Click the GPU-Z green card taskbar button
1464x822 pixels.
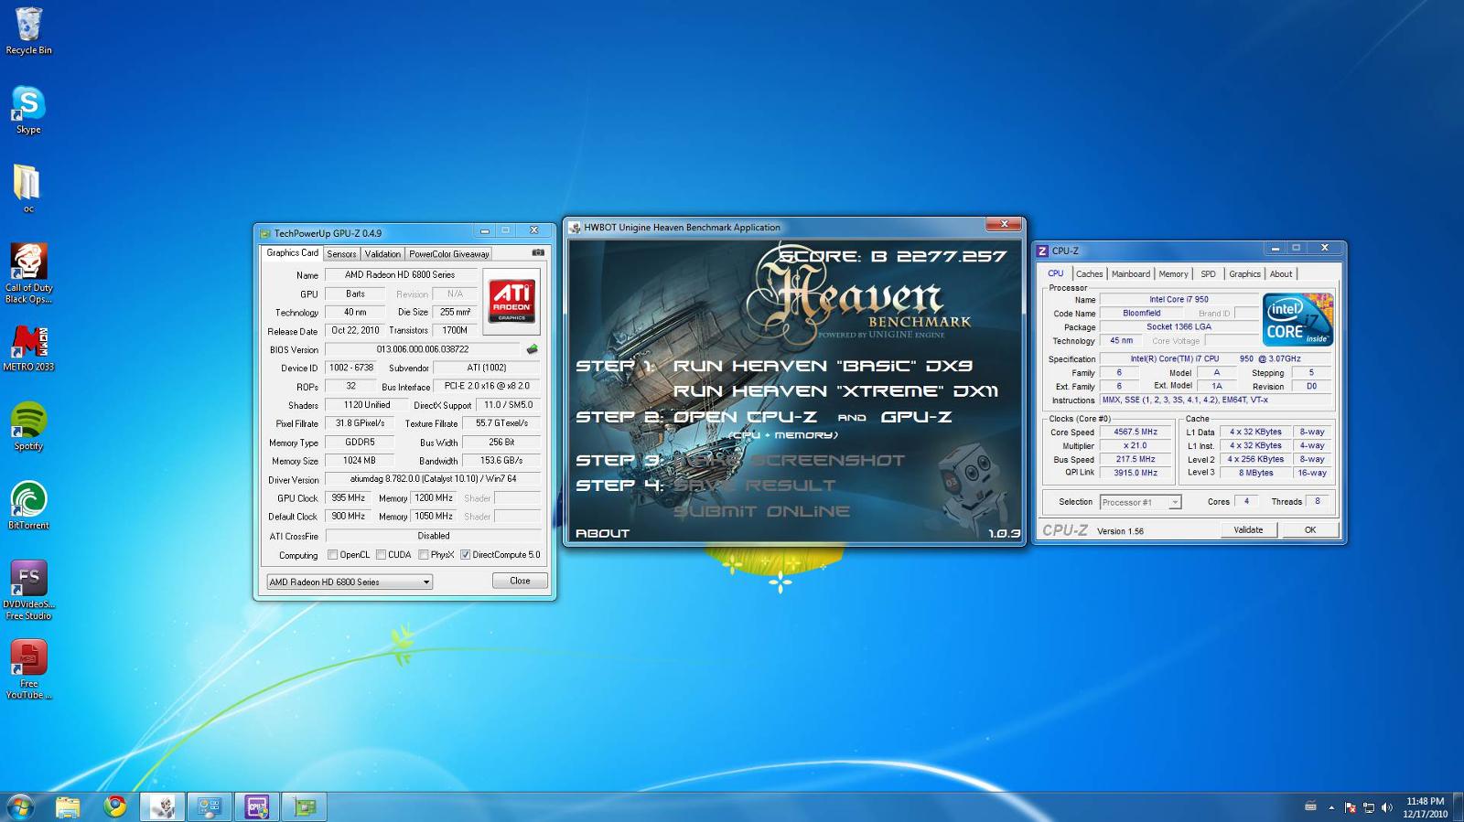tap(305, 806)
